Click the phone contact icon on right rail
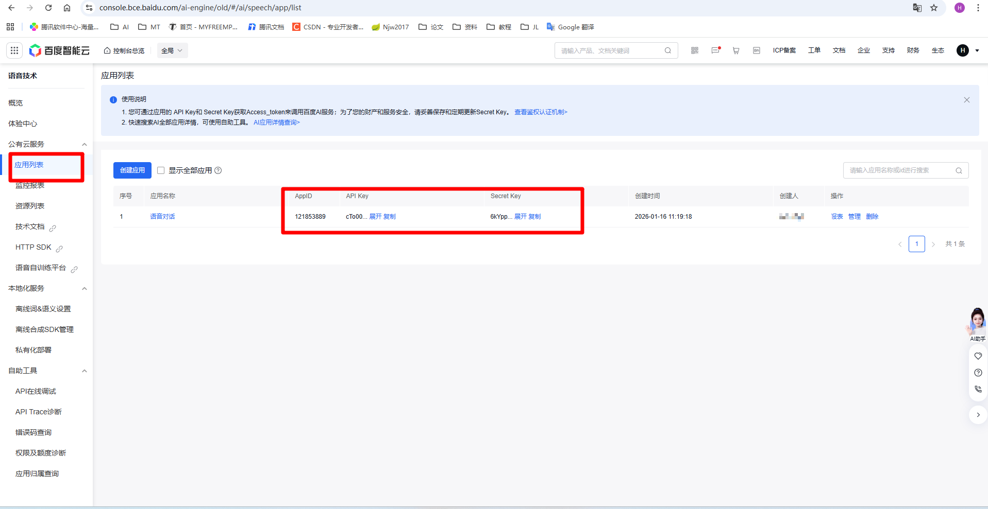Viewport: 988px width, 509px height. (x=978, y=390)
